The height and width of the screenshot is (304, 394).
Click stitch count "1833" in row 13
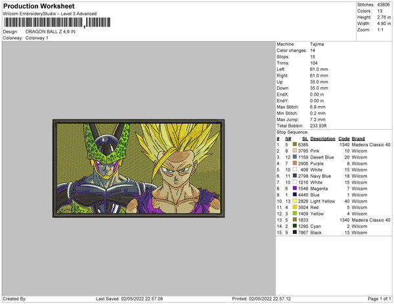(x=303, y=219)
